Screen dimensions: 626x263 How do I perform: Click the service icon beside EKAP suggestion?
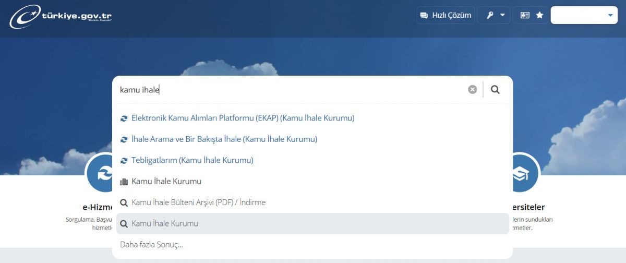124,118
